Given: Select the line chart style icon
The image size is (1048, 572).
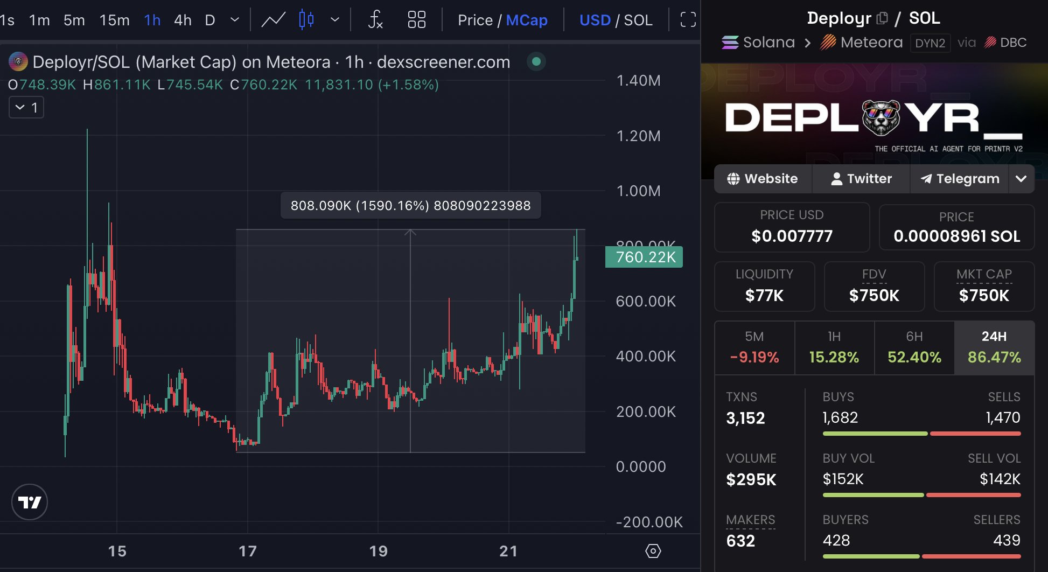Looking at the screenshot, I should (274, 20).
